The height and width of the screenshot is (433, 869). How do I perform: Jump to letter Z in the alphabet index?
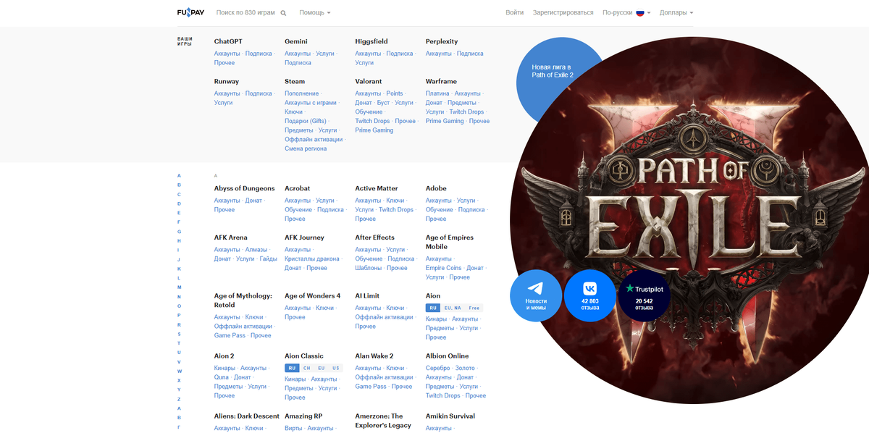pyautogui.click(x=180, y=399)
